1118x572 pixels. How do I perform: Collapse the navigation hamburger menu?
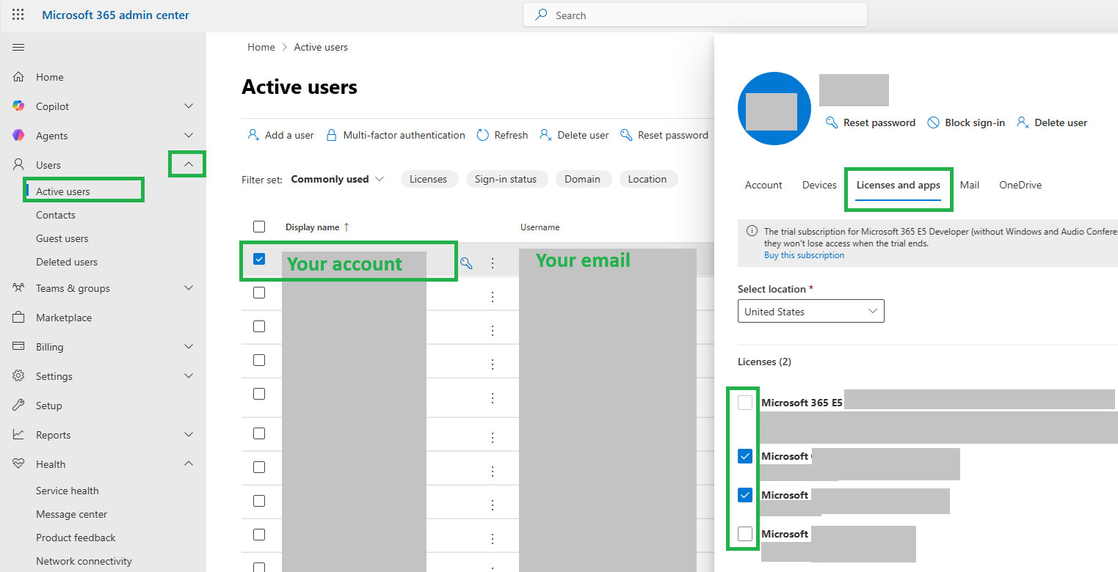click(x=18, y=48)
